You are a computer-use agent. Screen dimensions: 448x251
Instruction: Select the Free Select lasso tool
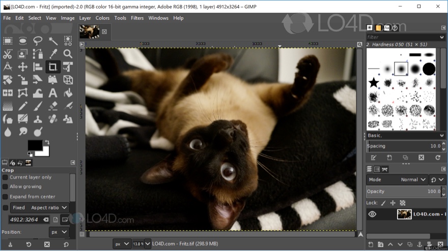(38, 41)
